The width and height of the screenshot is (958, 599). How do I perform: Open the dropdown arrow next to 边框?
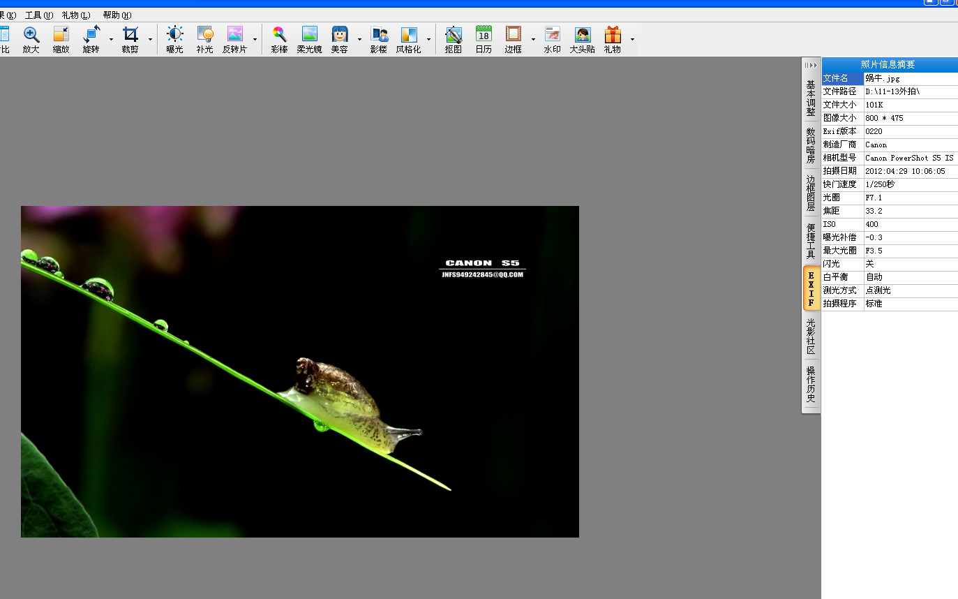pyautogui.click(x=533, y=40)
